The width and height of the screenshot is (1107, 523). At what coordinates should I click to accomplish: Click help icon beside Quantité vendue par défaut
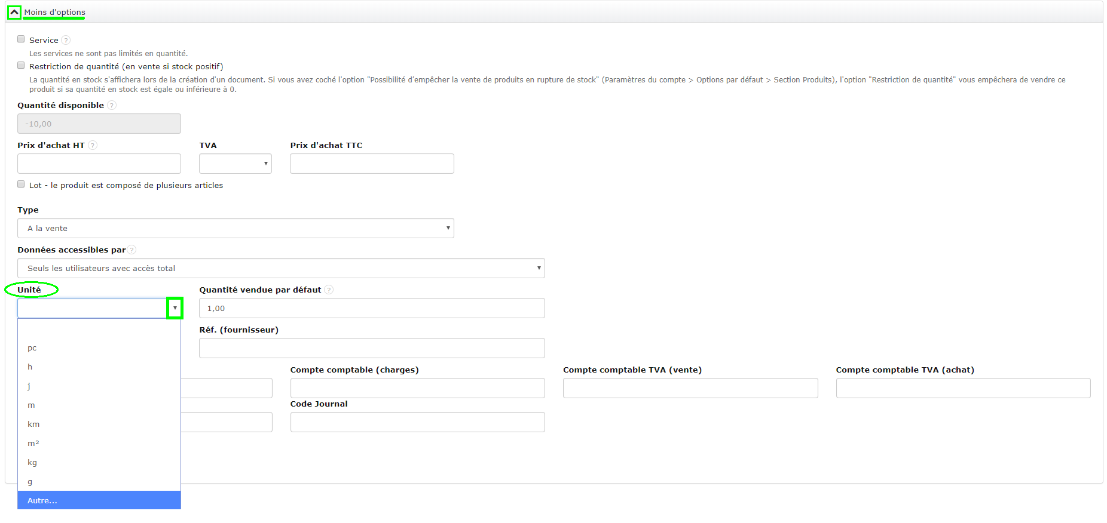point(329,290)
